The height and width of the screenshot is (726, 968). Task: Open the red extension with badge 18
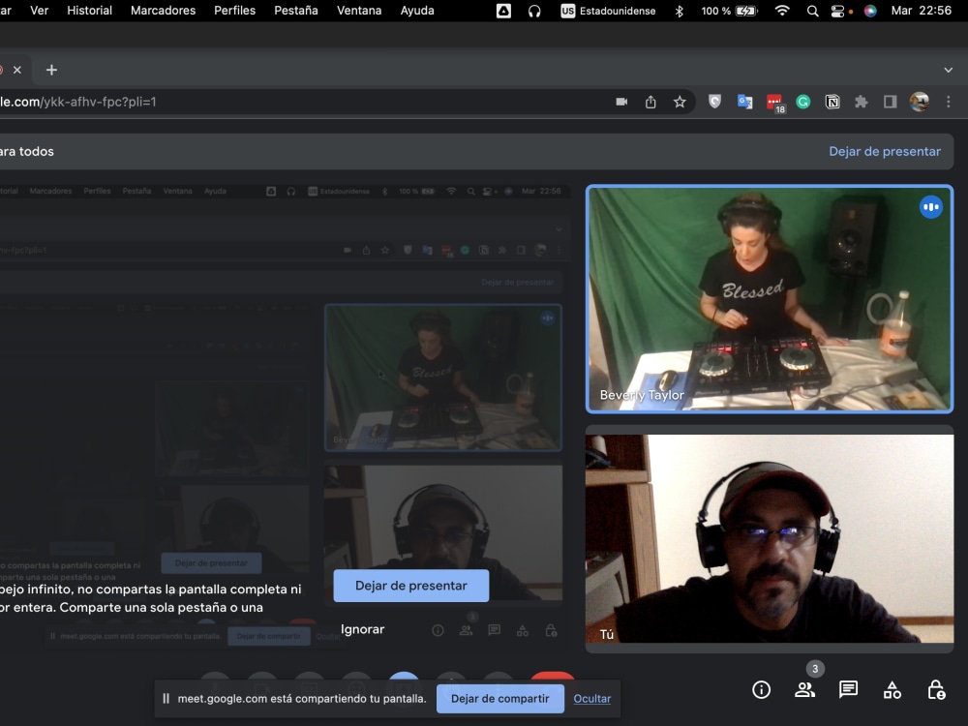[x=774, y=104]
